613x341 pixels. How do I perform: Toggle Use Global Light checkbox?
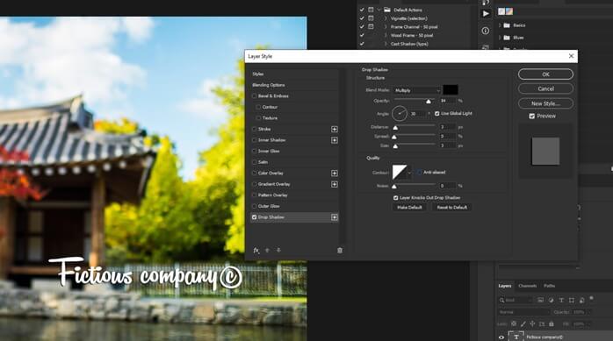[x=437, y=114]
